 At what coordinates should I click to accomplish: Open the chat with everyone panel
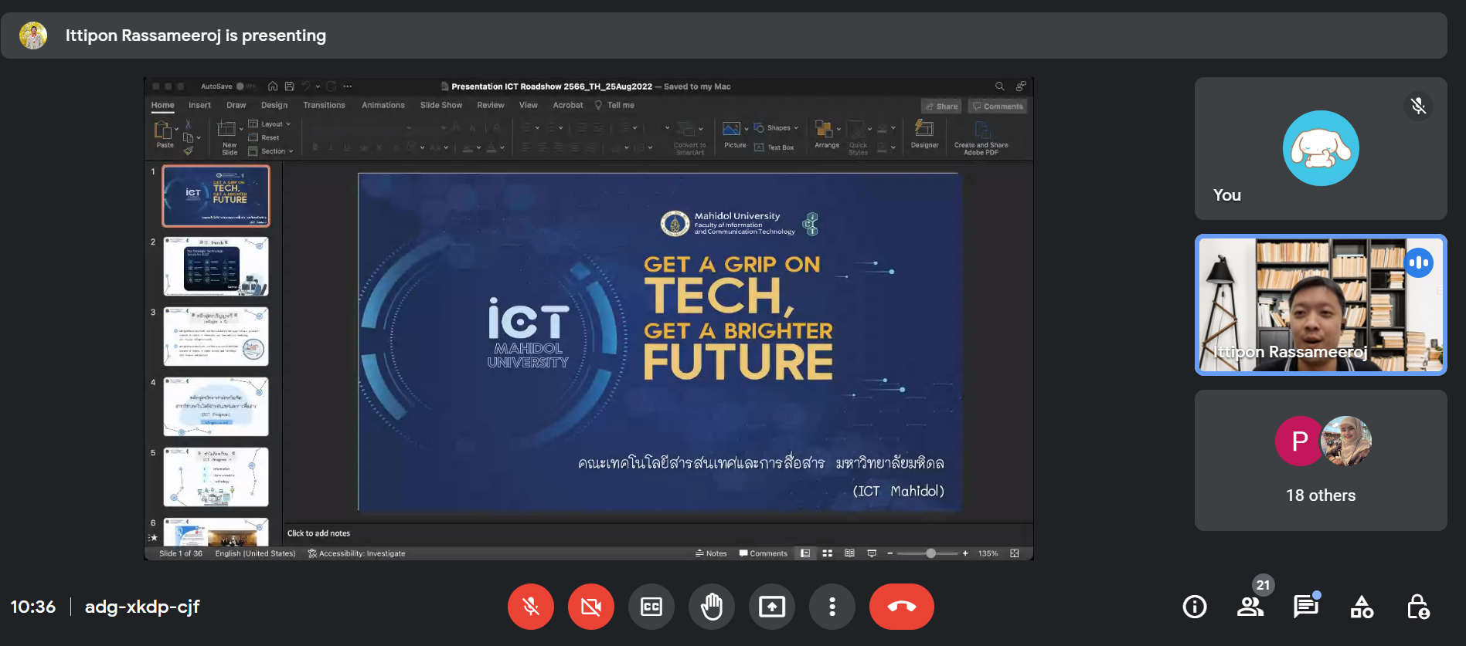click(1305, 607)
